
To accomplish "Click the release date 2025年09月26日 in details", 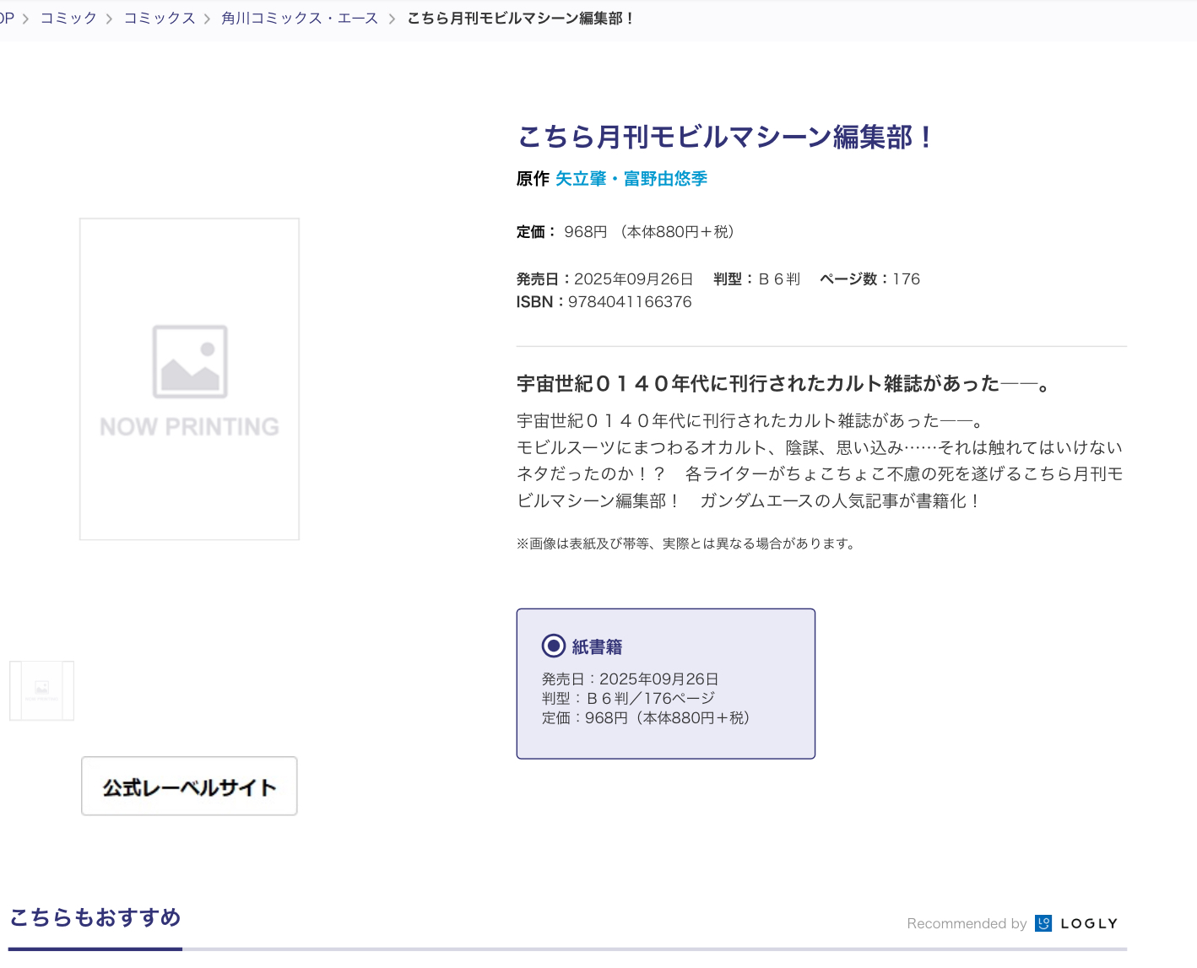I will coord(633,279).
